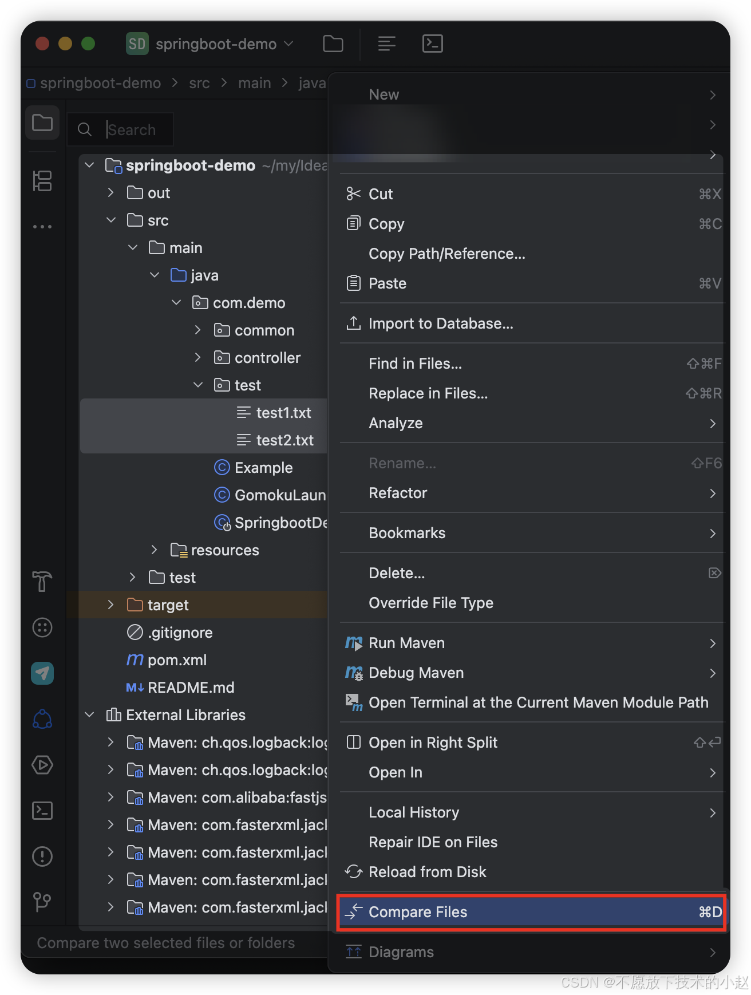Choose Copy Path/Reference...
The height and width of the screenshot is (995, 751).
(x=531, y=254)
